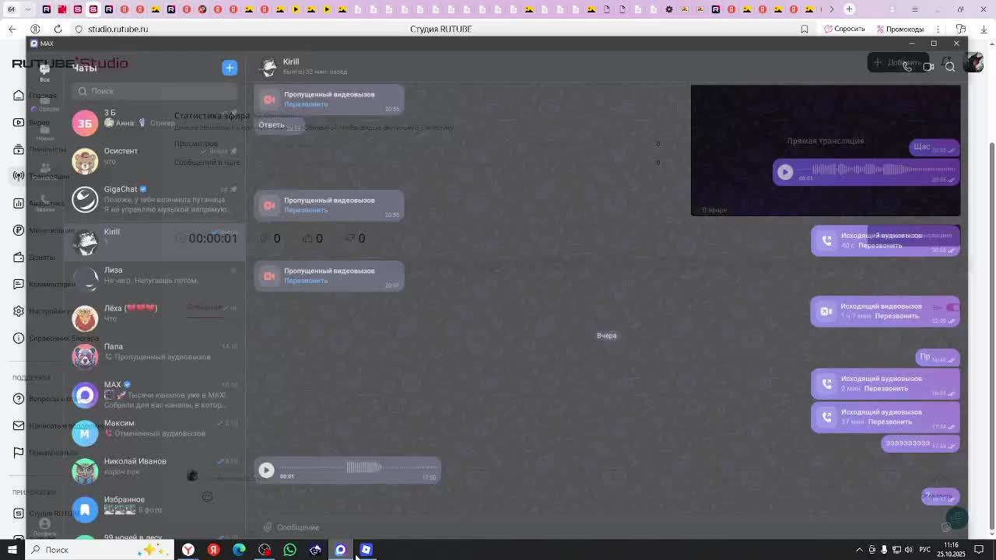Focus the Поиск chat search field in MAX

(x=156, y=91)
